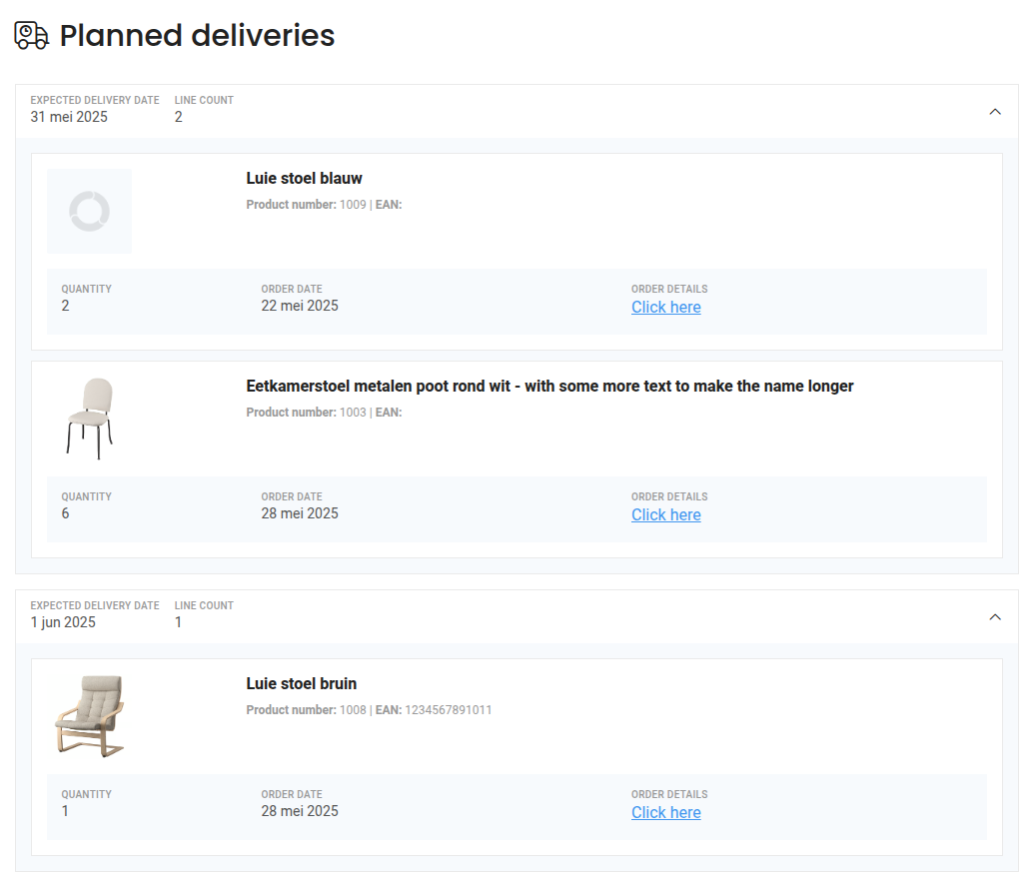Click the brown lounge chair product image

point(89,715)
